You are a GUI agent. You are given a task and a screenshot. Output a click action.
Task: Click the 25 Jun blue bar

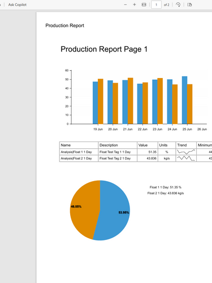[184, 100]
